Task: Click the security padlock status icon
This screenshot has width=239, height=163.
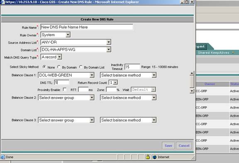Action: point(148,157)
